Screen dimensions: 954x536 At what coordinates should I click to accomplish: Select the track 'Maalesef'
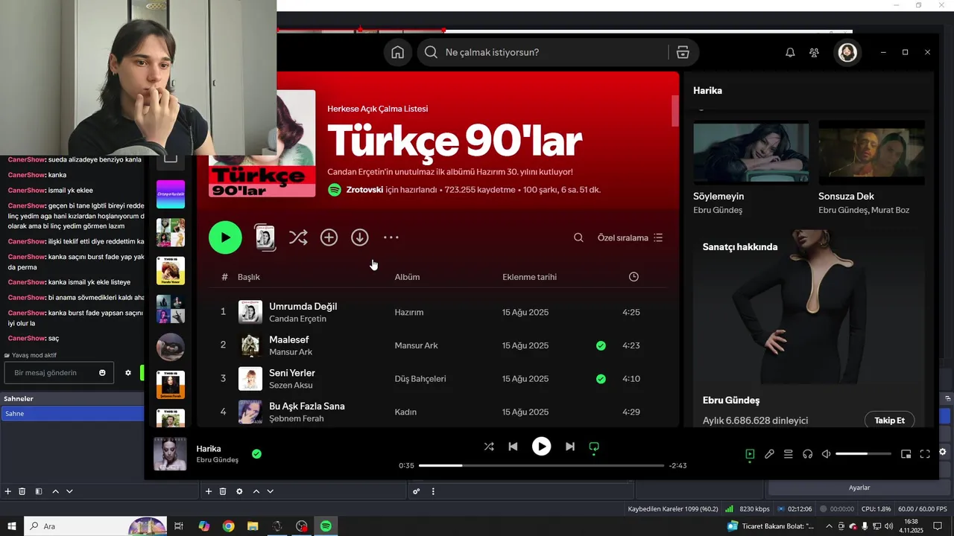288,339
